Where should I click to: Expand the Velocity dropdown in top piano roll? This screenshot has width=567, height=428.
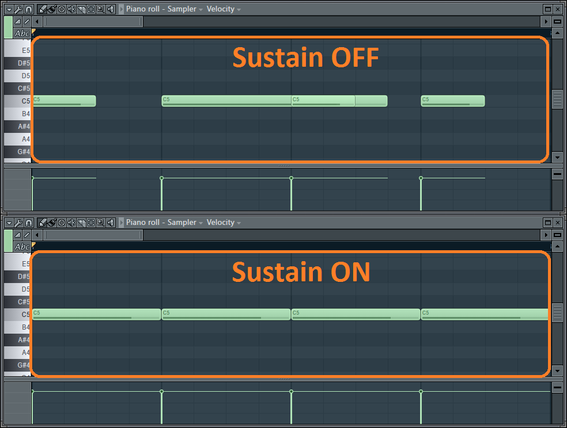click(x=224, y=9)
